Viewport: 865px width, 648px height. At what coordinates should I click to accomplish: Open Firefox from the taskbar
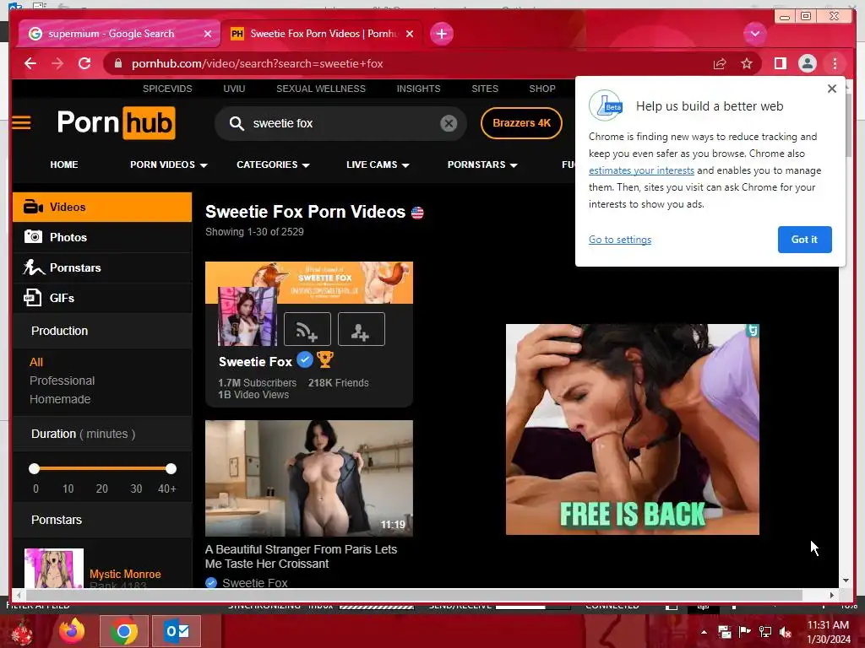(x=72, y=631)
